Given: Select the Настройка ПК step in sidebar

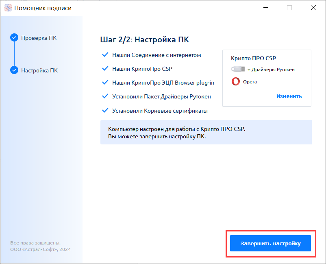Looking at the screenshot, I should [39, 70].
